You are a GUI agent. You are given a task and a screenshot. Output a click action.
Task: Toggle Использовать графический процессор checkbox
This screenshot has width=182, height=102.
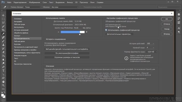pos(106,30)
